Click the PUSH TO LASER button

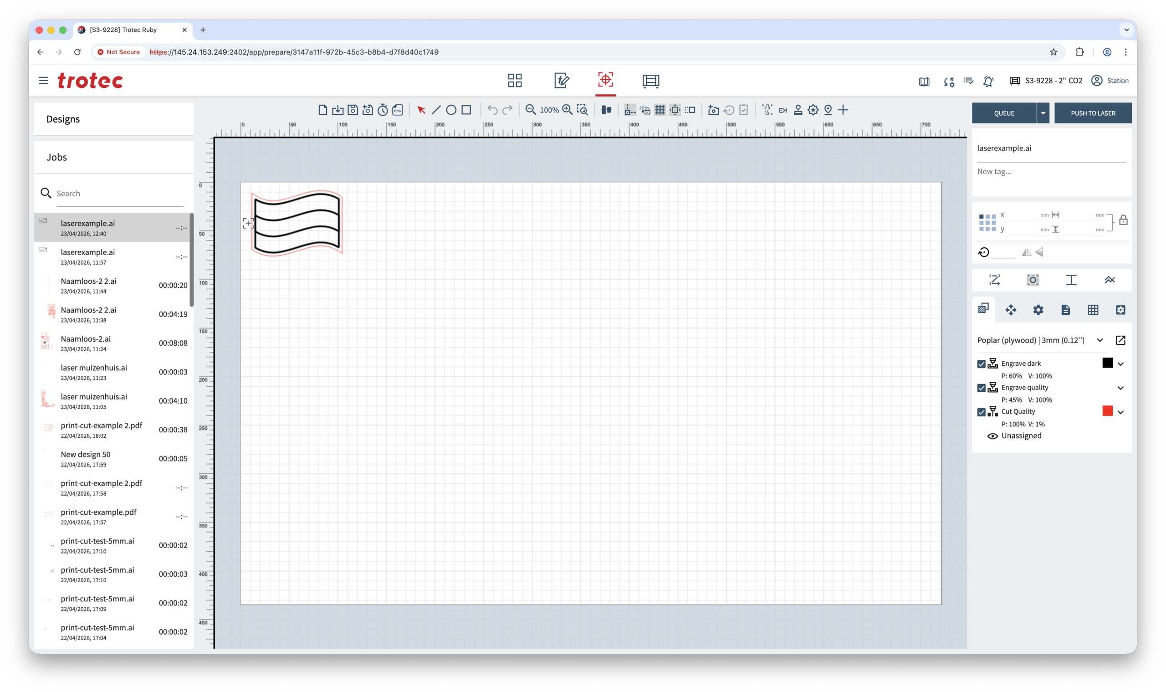tap(1093, 113)
